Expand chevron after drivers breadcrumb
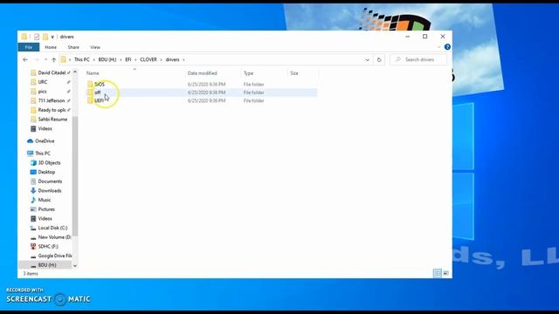 point(183,59)
